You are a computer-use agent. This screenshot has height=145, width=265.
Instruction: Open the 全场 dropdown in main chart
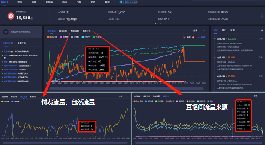coord(199,31)
